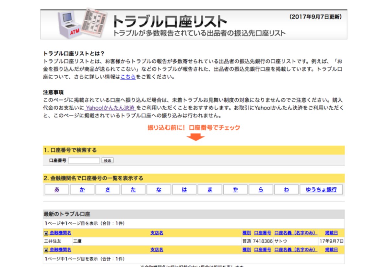Select the や bank index tab
Viewport: 389px width, 267px height.
tap(235, 190)
